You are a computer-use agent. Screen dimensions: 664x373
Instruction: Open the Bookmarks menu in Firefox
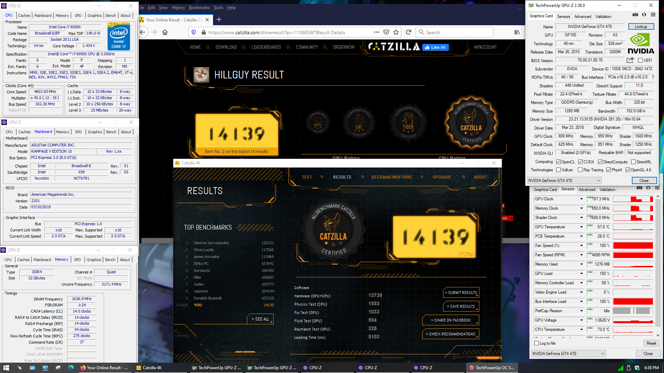(199, 8)
